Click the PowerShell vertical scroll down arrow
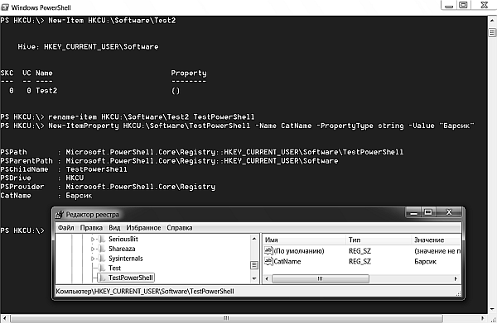 [x=492, y=309]
